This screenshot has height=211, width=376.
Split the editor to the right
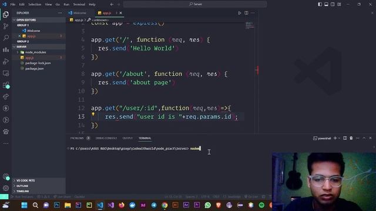tap(246, 13)
